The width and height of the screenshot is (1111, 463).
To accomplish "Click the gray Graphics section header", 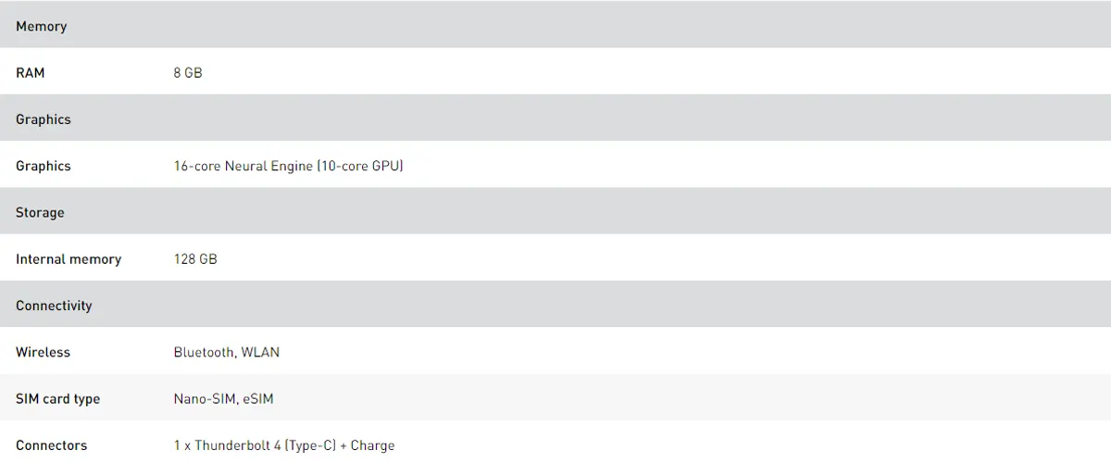I will (x=44, y=119).
